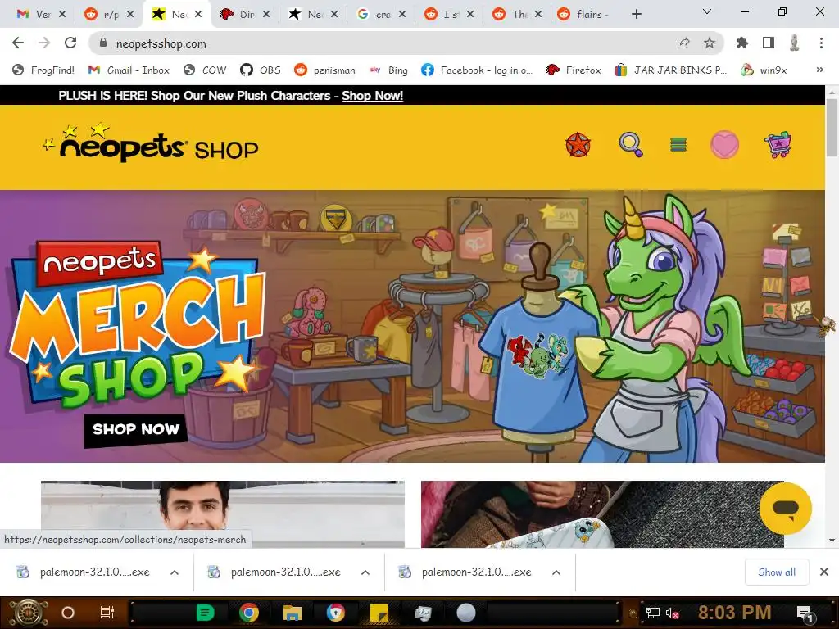Open the JAR JAR BINKS bookmark

(671, 70)
